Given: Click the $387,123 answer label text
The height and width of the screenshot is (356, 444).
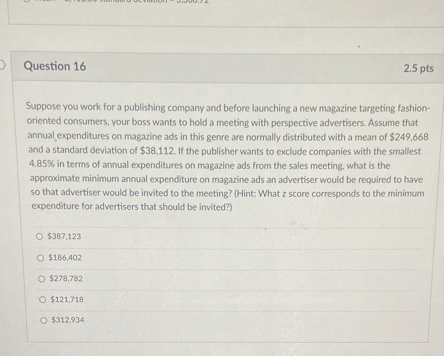Looking at the screenshot, I should [64, 236].
